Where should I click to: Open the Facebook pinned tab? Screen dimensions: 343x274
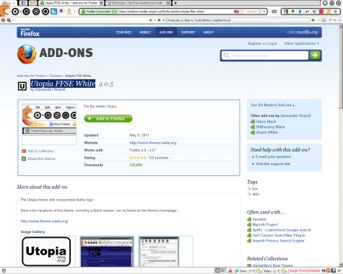(x=23, y=3)
